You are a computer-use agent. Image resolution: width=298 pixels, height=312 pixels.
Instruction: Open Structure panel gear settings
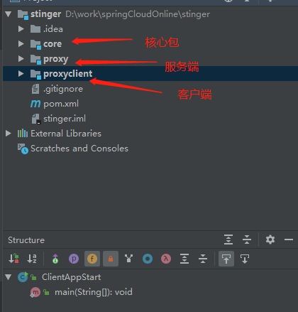pyautogui.click(x=270, y=240)
